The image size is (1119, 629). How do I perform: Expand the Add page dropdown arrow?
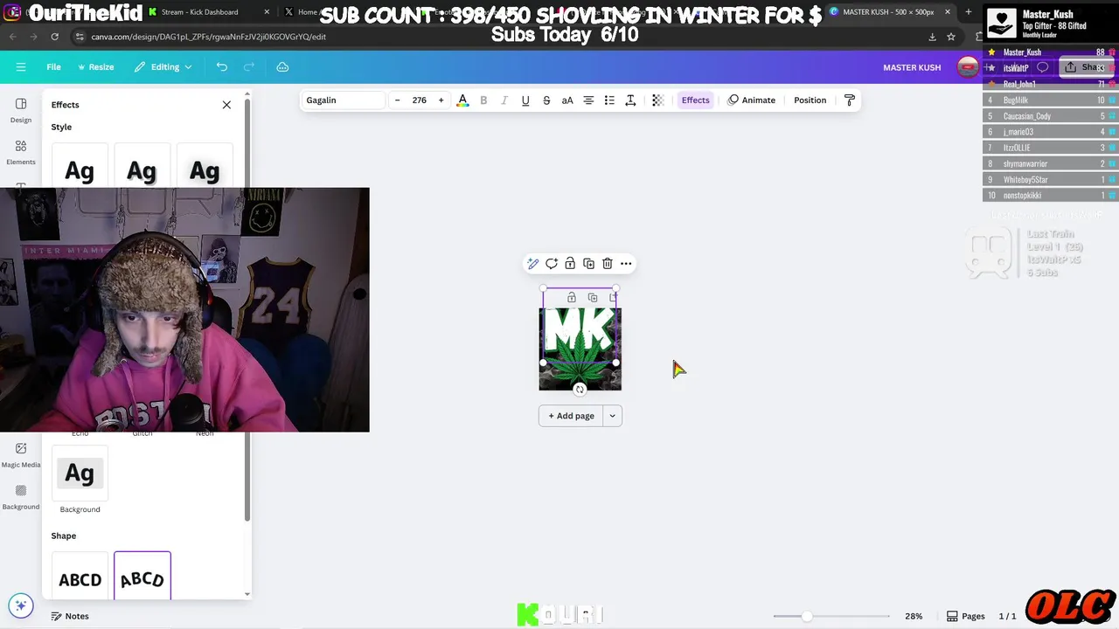coord(613,416)
